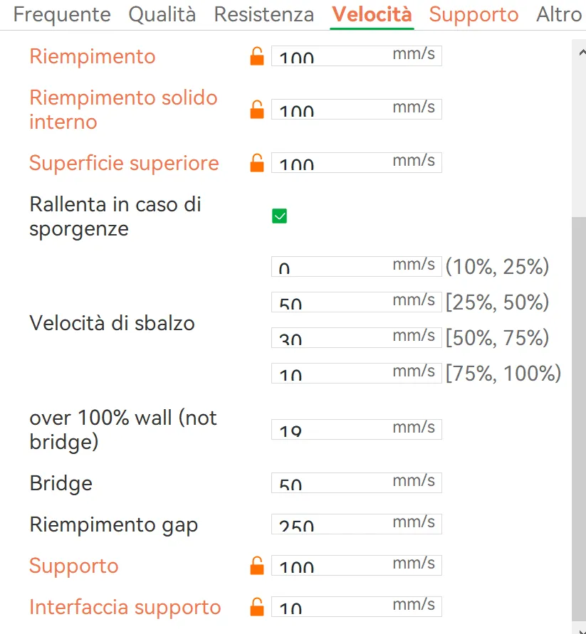Click Interfaccia supporto lock icon

click(x=257, y=607)
